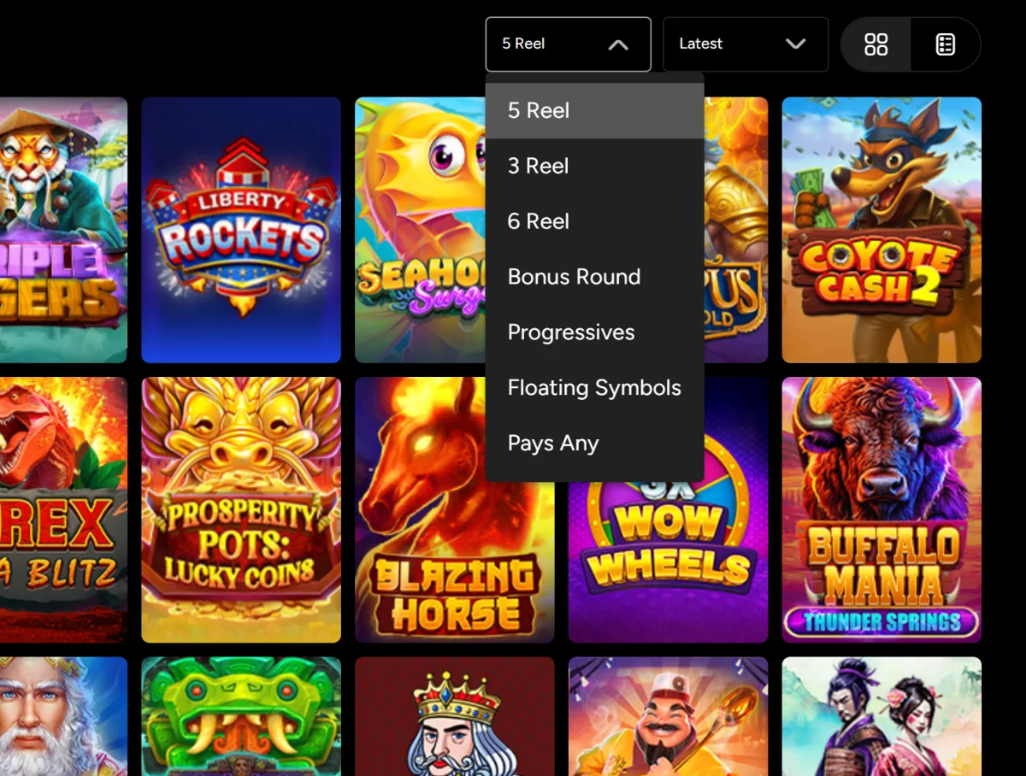Open the Wow Wheels game

(x=668, y=561)
